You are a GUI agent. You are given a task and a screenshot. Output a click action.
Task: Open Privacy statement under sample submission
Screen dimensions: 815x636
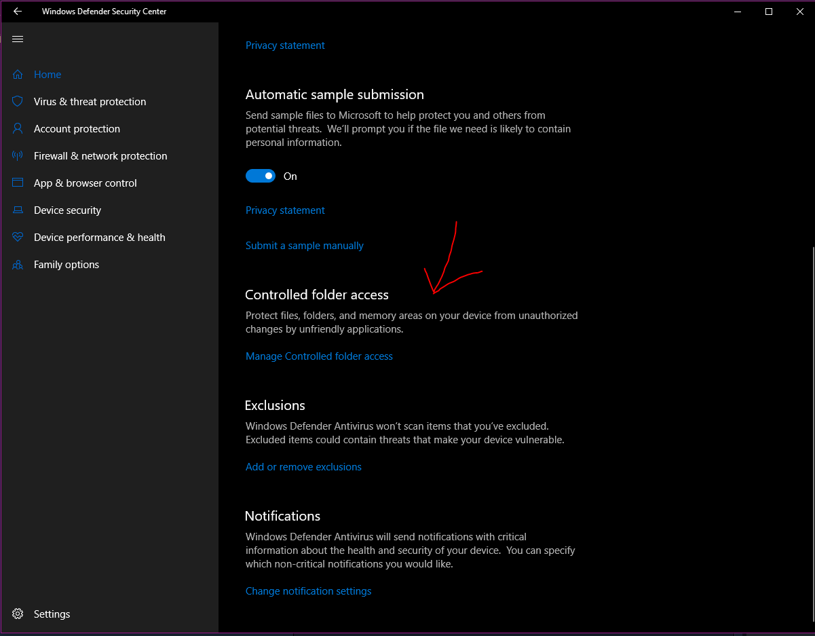[x=285, y=210]
